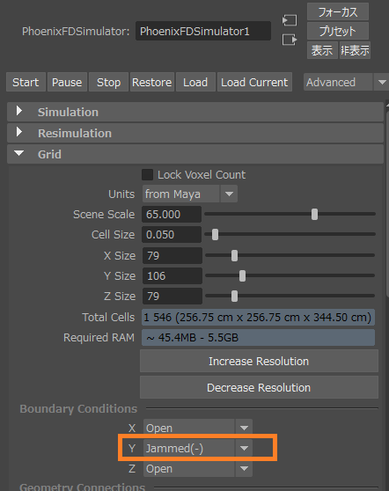Click the Cell Size value field
The height and width of the screenshot is (491, 389).
(x=172, y=235)
